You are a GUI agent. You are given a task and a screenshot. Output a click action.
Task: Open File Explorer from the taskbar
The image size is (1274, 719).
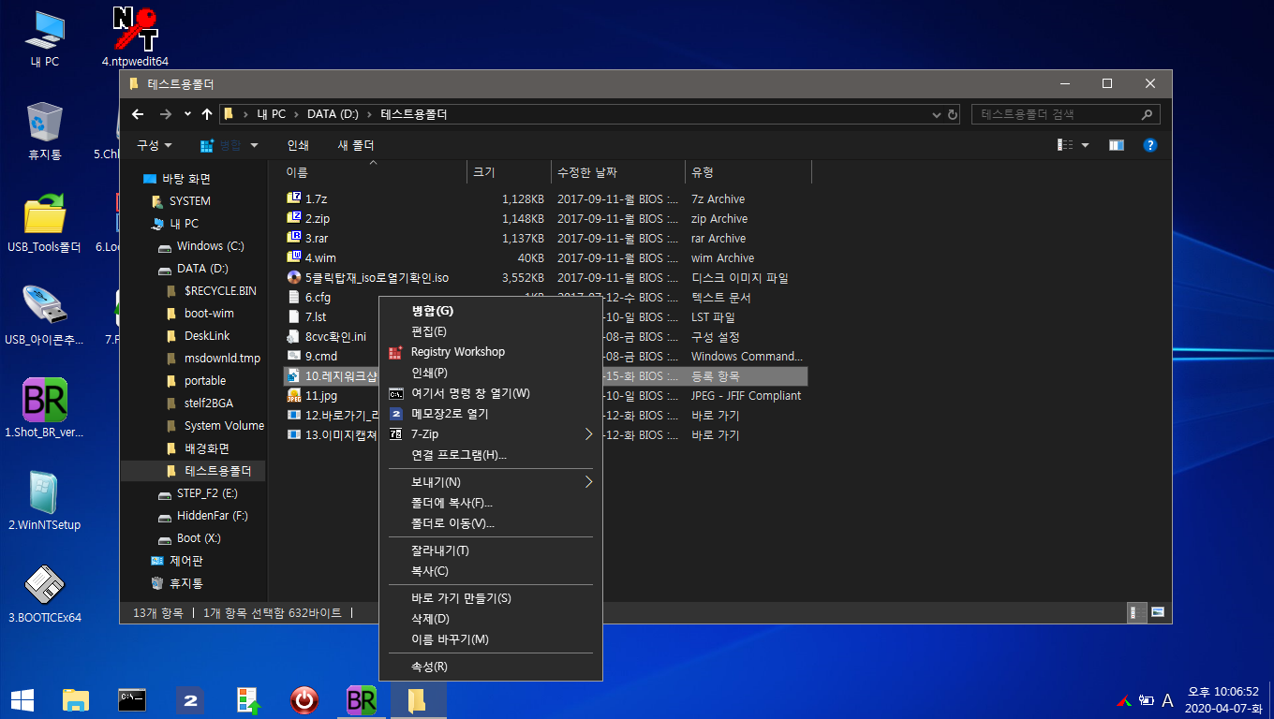(76, 699)
